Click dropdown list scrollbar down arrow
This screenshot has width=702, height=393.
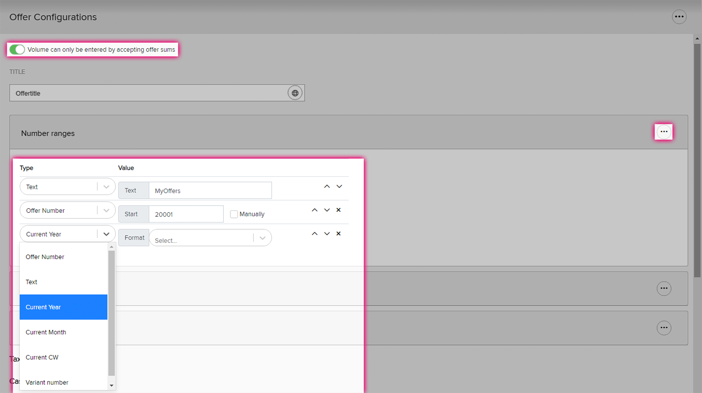tap(112, 385)
